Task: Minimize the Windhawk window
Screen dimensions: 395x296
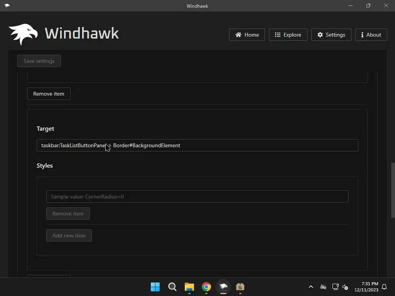Action: [x=351, y=5]
